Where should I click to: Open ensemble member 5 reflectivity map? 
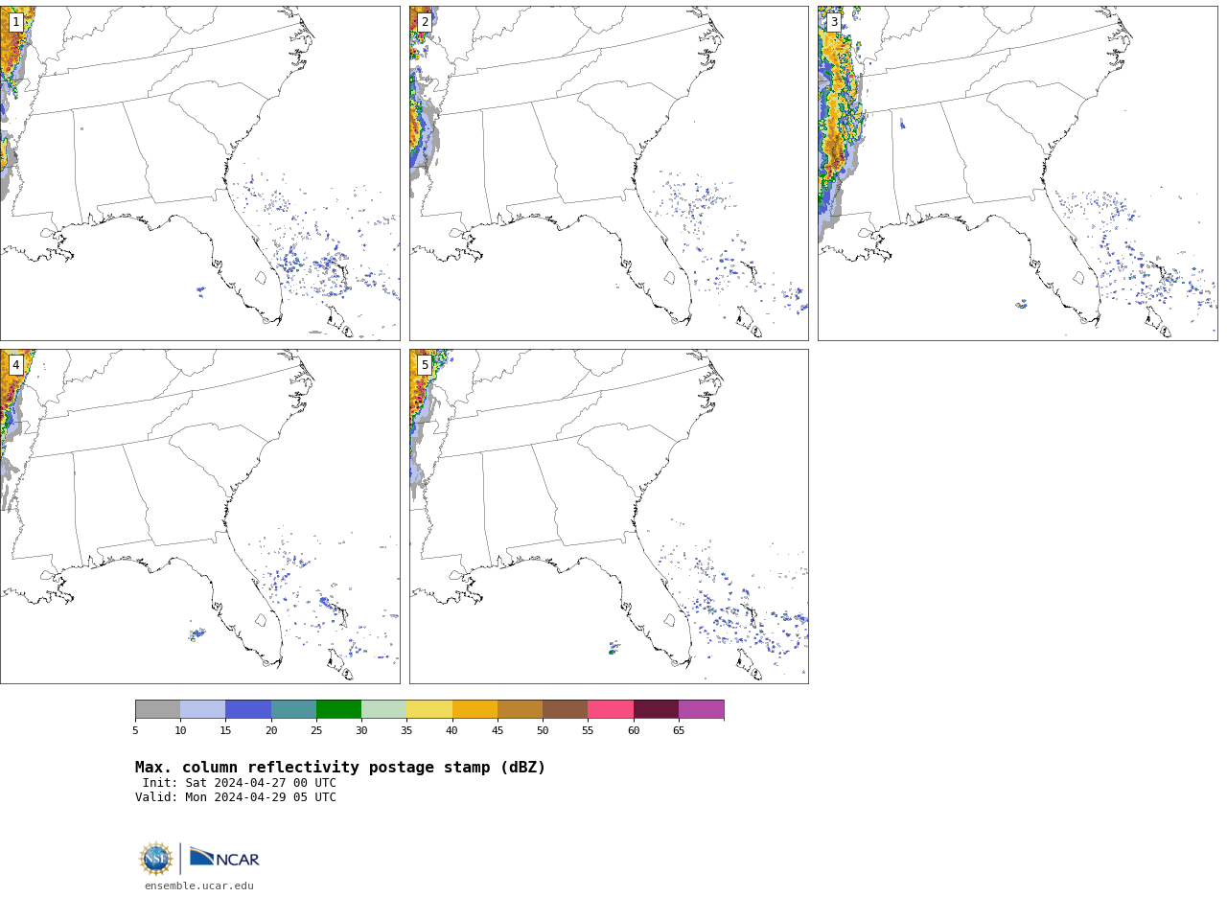click(x=609, y=517)
